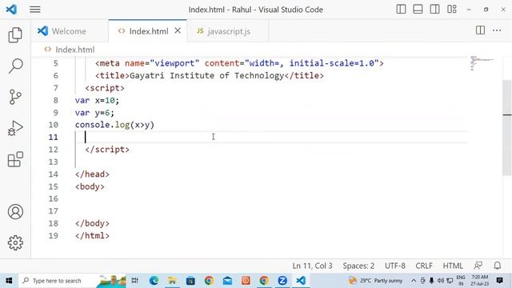Viewport: 512px width, 288px height.
Task: Launch Microsoft Edge from taskbar
Action: 154,281
